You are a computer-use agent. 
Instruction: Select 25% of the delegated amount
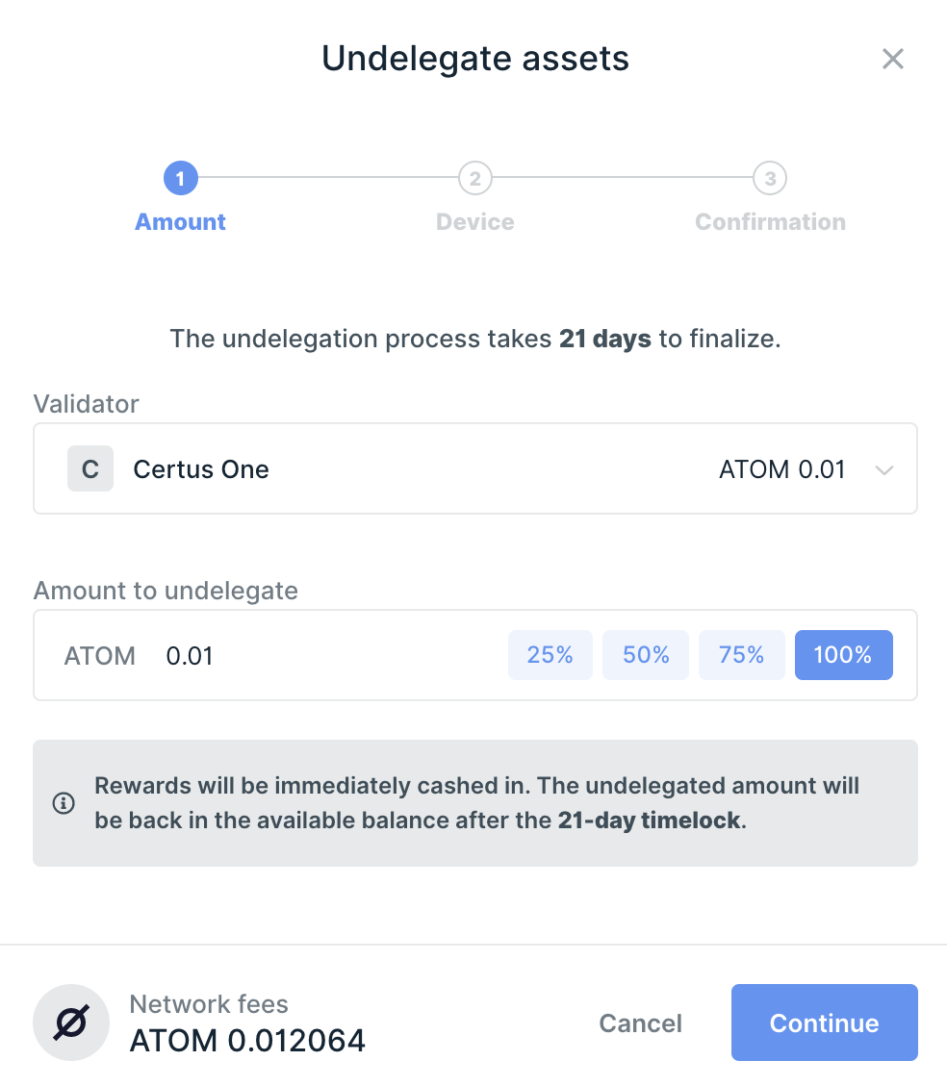[550, 655]
